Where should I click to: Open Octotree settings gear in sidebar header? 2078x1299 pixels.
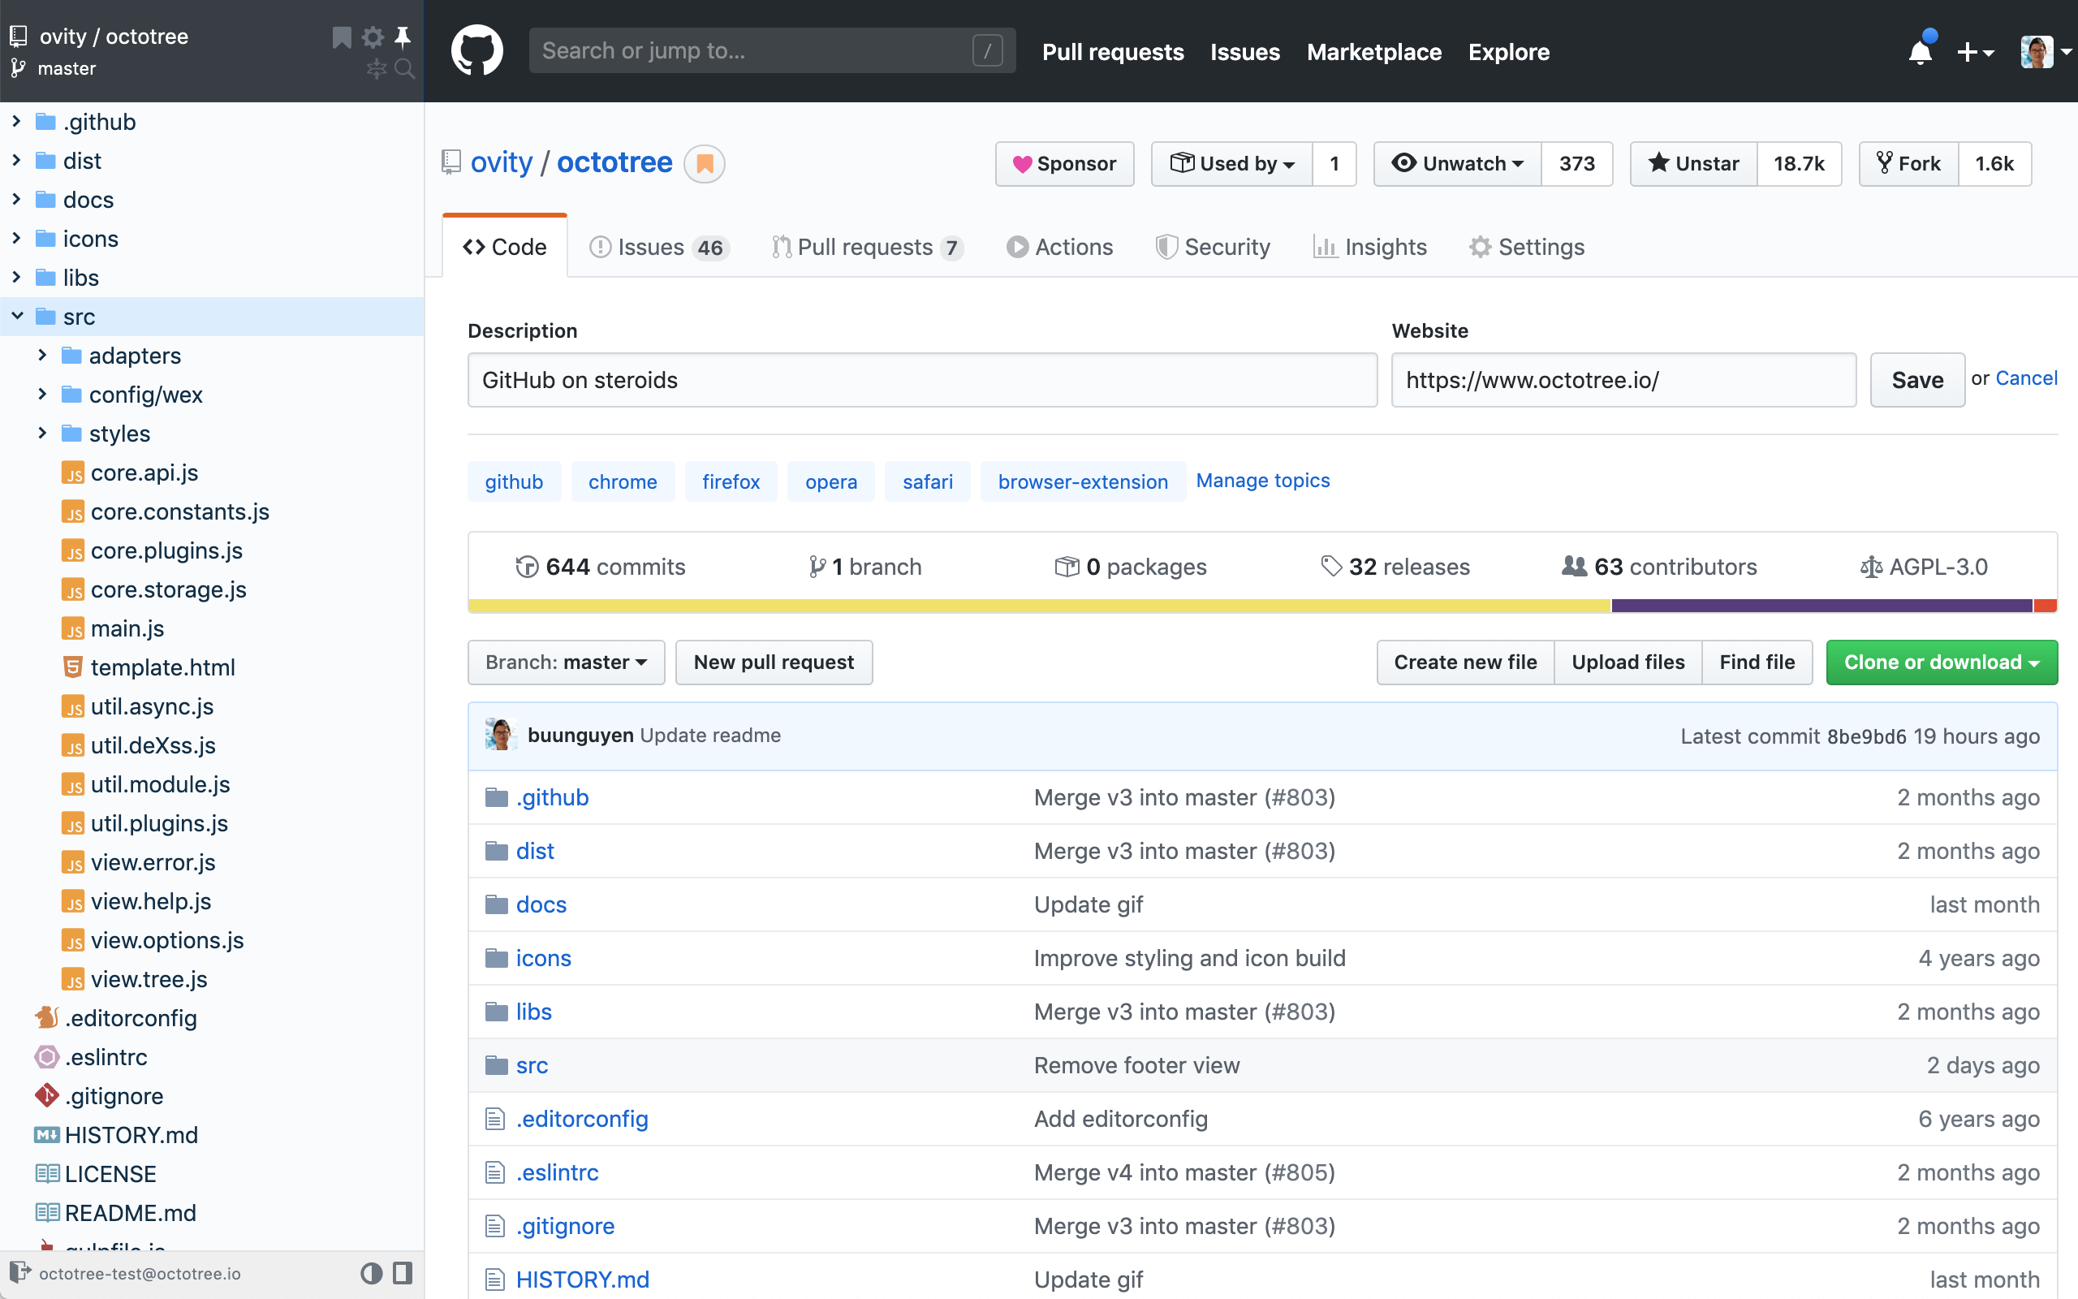click(373, 37)
